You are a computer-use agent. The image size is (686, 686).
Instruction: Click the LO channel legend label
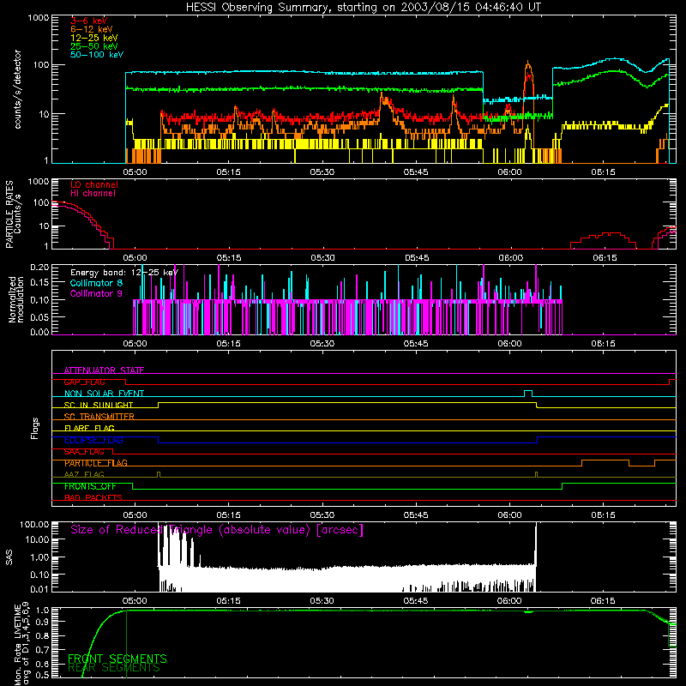tap(94, 184)
